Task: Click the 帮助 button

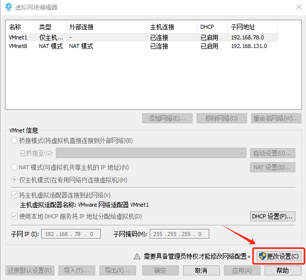Action: point(283,270)
